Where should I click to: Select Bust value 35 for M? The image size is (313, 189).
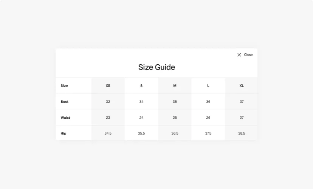175,102
